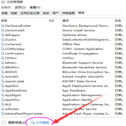Switch to the 启动 tab
This screenshot has width=126, height=126.
[46, 13]
